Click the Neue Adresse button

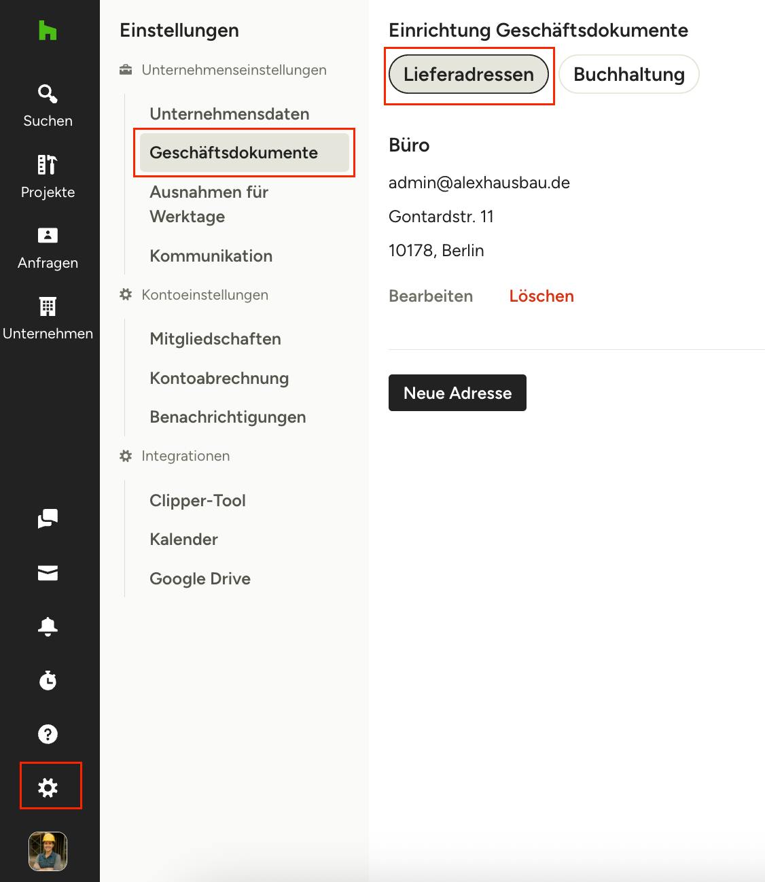click(x=457, y=393)
